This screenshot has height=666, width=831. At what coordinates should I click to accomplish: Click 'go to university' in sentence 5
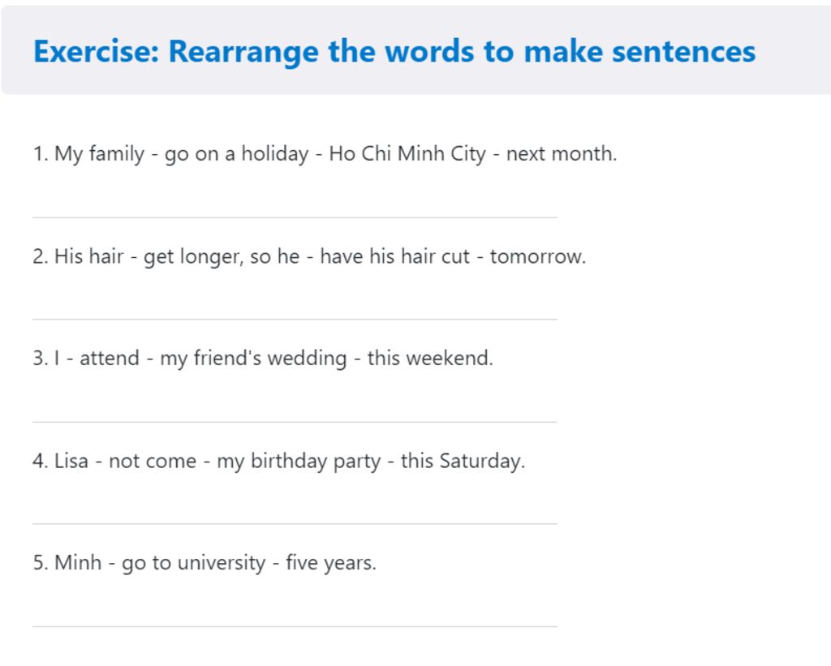point(193,563)
